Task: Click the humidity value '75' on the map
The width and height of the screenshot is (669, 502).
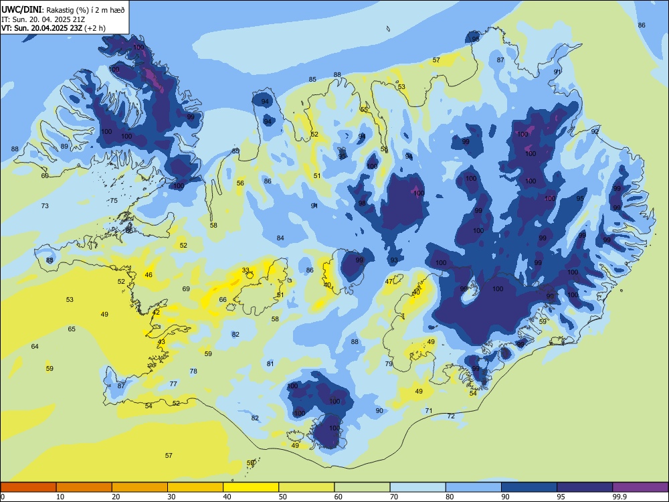Action: (114, 201)
